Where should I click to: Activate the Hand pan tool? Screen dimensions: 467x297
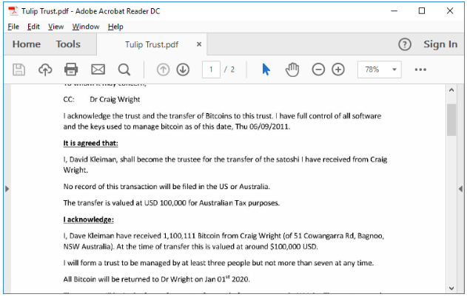pos(292,69)
